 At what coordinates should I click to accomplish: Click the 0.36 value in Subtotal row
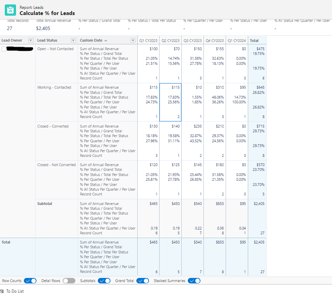[x=221, y=228]
